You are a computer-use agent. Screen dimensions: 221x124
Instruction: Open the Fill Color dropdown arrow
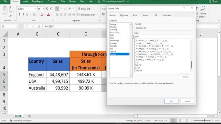(45, 15)
